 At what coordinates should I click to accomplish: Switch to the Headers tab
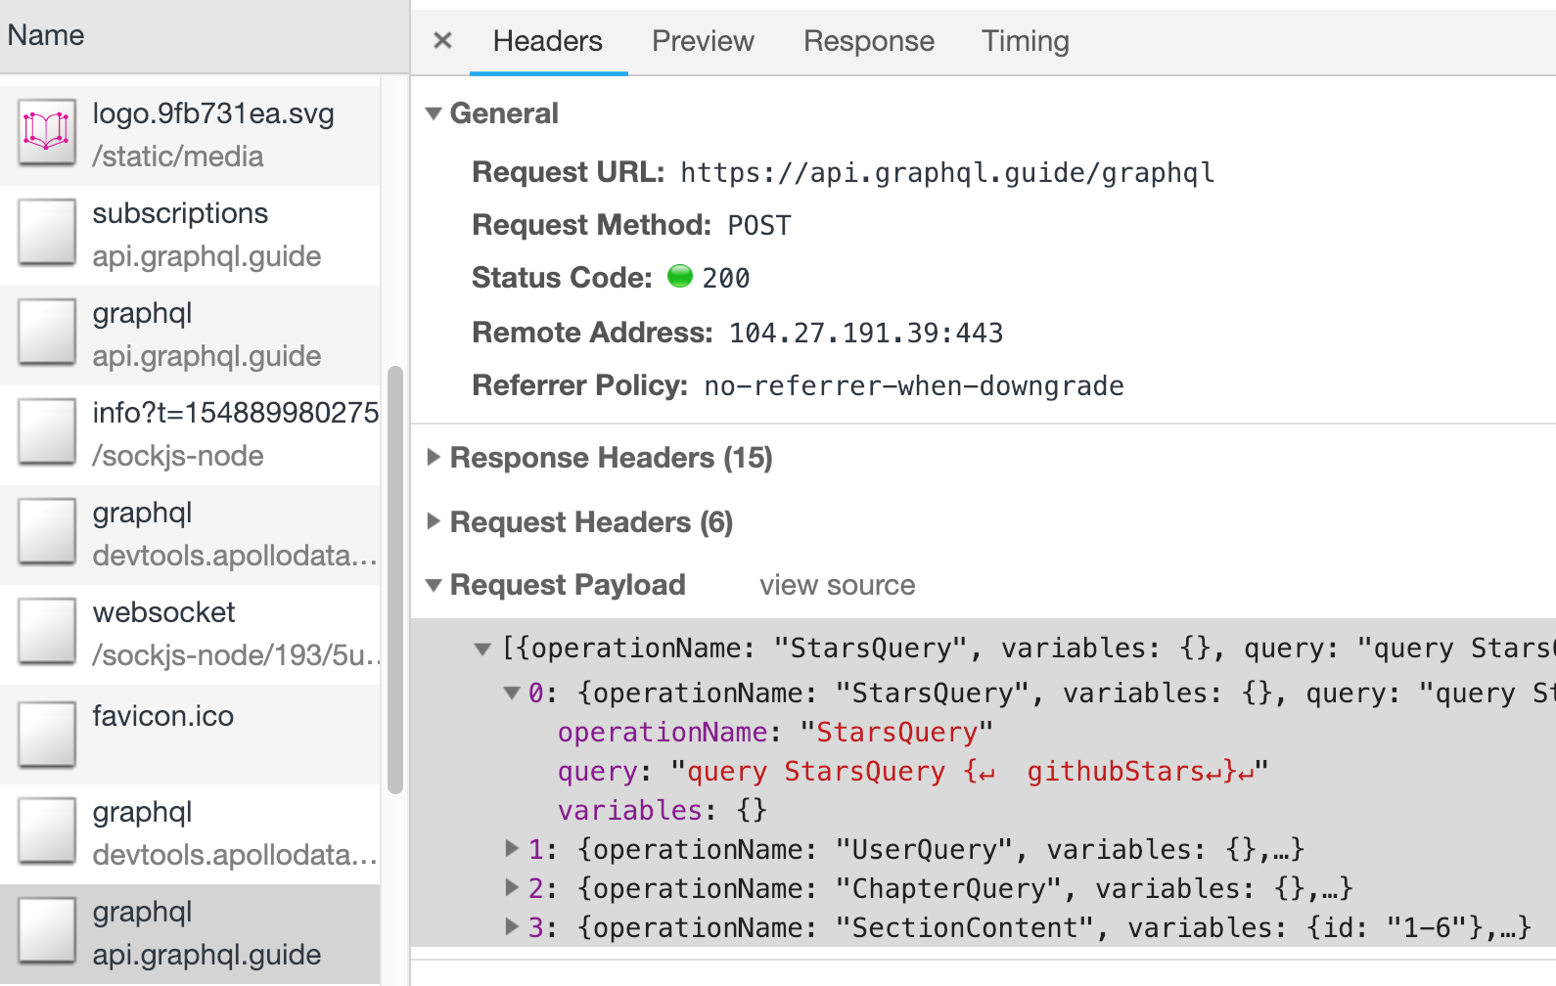pos(548,41)
